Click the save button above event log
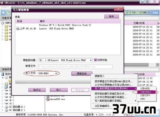 tap(111, 16)
